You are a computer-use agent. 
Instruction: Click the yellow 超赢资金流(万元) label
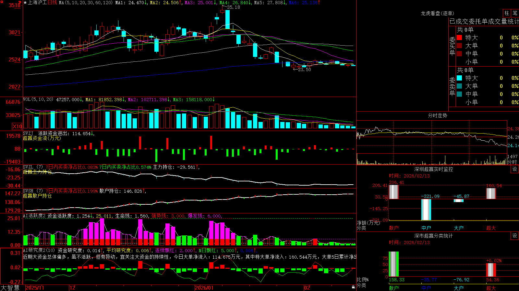[x=42, y=138]
